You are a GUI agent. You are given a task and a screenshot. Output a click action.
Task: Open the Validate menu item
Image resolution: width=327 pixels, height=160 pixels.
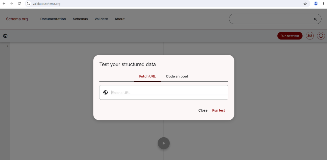coord(101,19)
